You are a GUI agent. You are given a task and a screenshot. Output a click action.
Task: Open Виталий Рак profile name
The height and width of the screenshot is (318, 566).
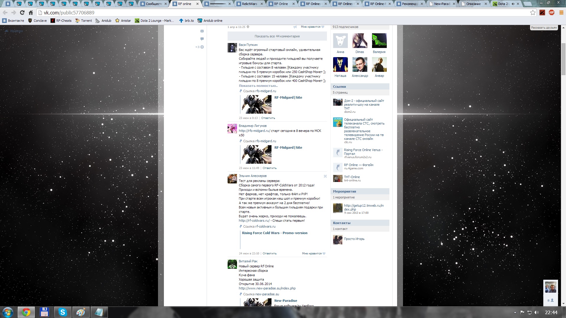pyautogui.click(x=248, y=261)
